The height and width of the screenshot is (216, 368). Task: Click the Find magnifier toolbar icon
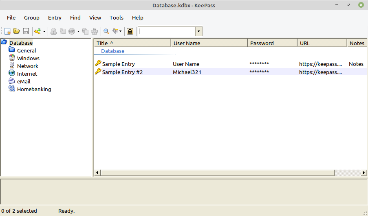pyautogui.click(x=106, y=31)
